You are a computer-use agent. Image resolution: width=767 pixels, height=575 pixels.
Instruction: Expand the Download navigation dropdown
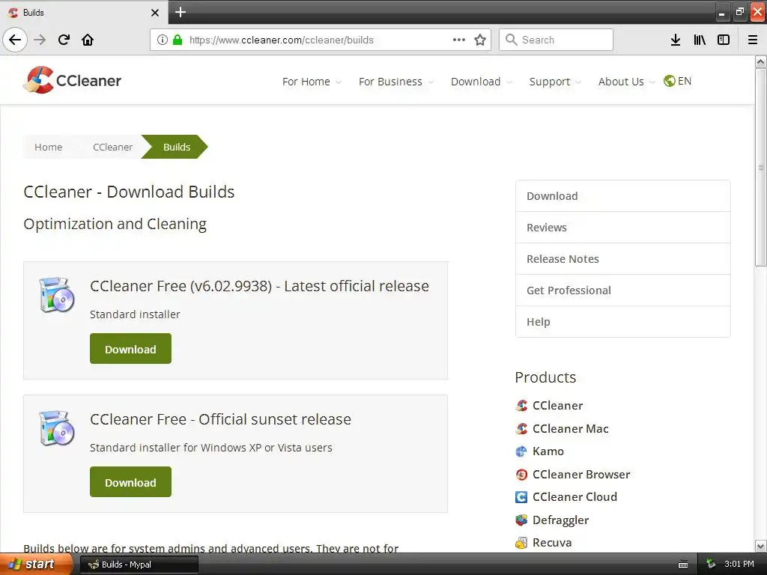[482, 82]
